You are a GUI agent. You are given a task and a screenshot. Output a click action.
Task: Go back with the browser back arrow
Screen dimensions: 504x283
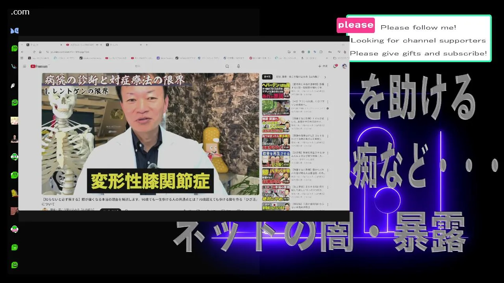pos(22,52)
